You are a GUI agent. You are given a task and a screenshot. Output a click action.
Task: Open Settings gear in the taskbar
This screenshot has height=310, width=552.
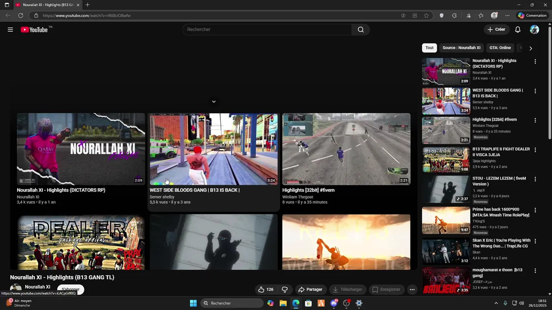tap(359, 303)
